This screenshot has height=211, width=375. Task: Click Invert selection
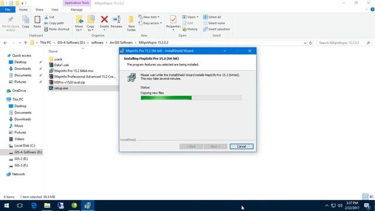[x=216, y=29]
